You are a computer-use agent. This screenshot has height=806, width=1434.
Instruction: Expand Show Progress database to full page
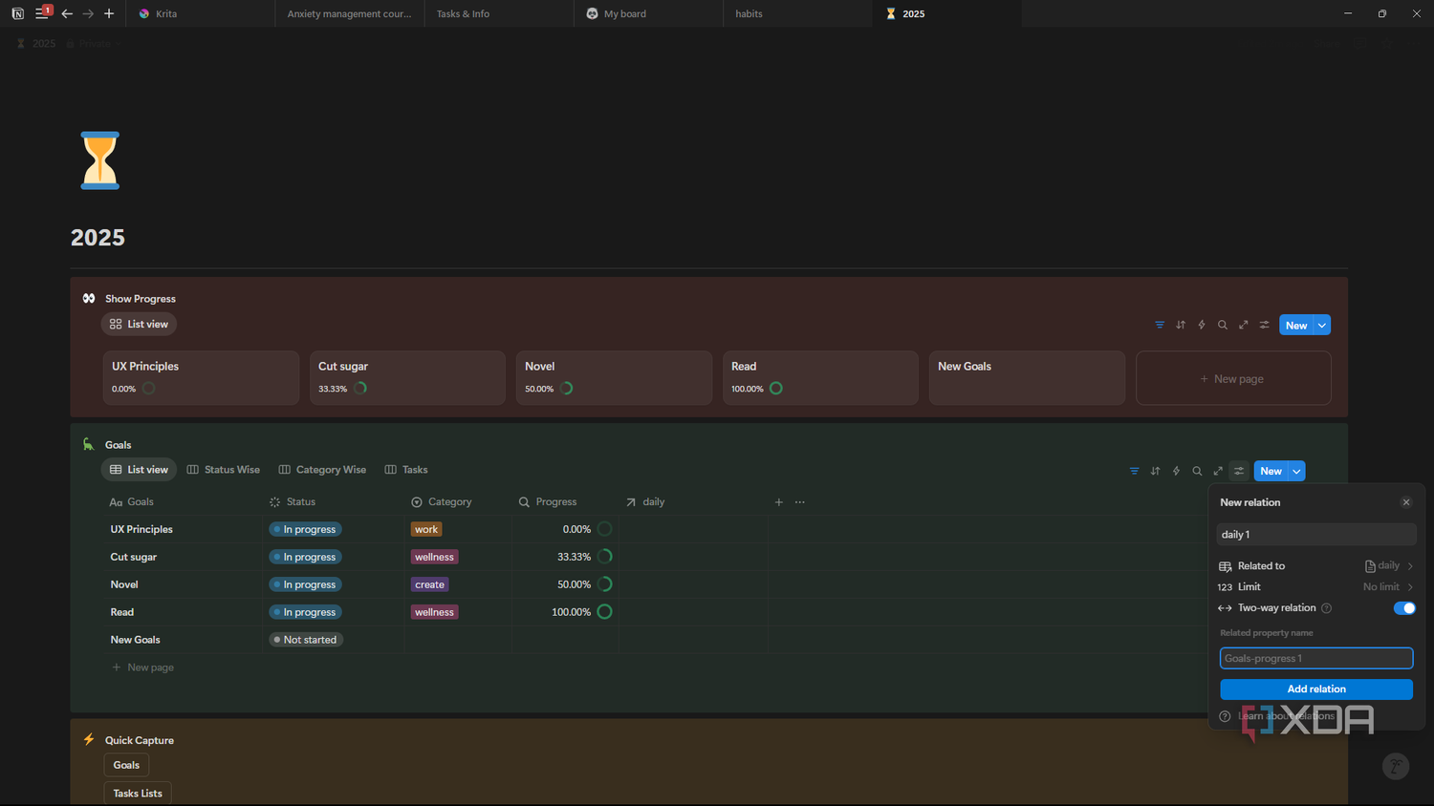click(1244, 325)
